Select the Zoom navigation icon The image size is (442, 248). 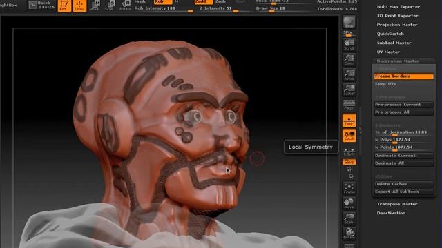tap(349, 60)
